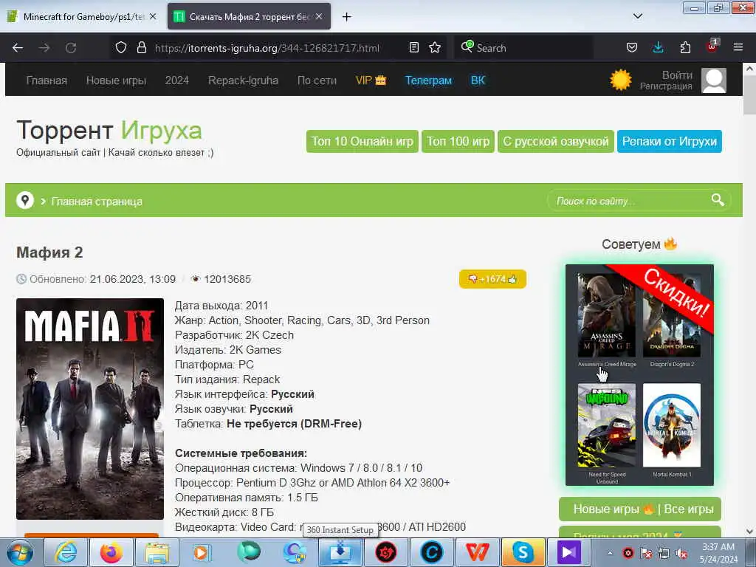
Task: Open Dragon's Dogma 2 thumbnail
Action: pyautogui.click(x=672, y=315)
